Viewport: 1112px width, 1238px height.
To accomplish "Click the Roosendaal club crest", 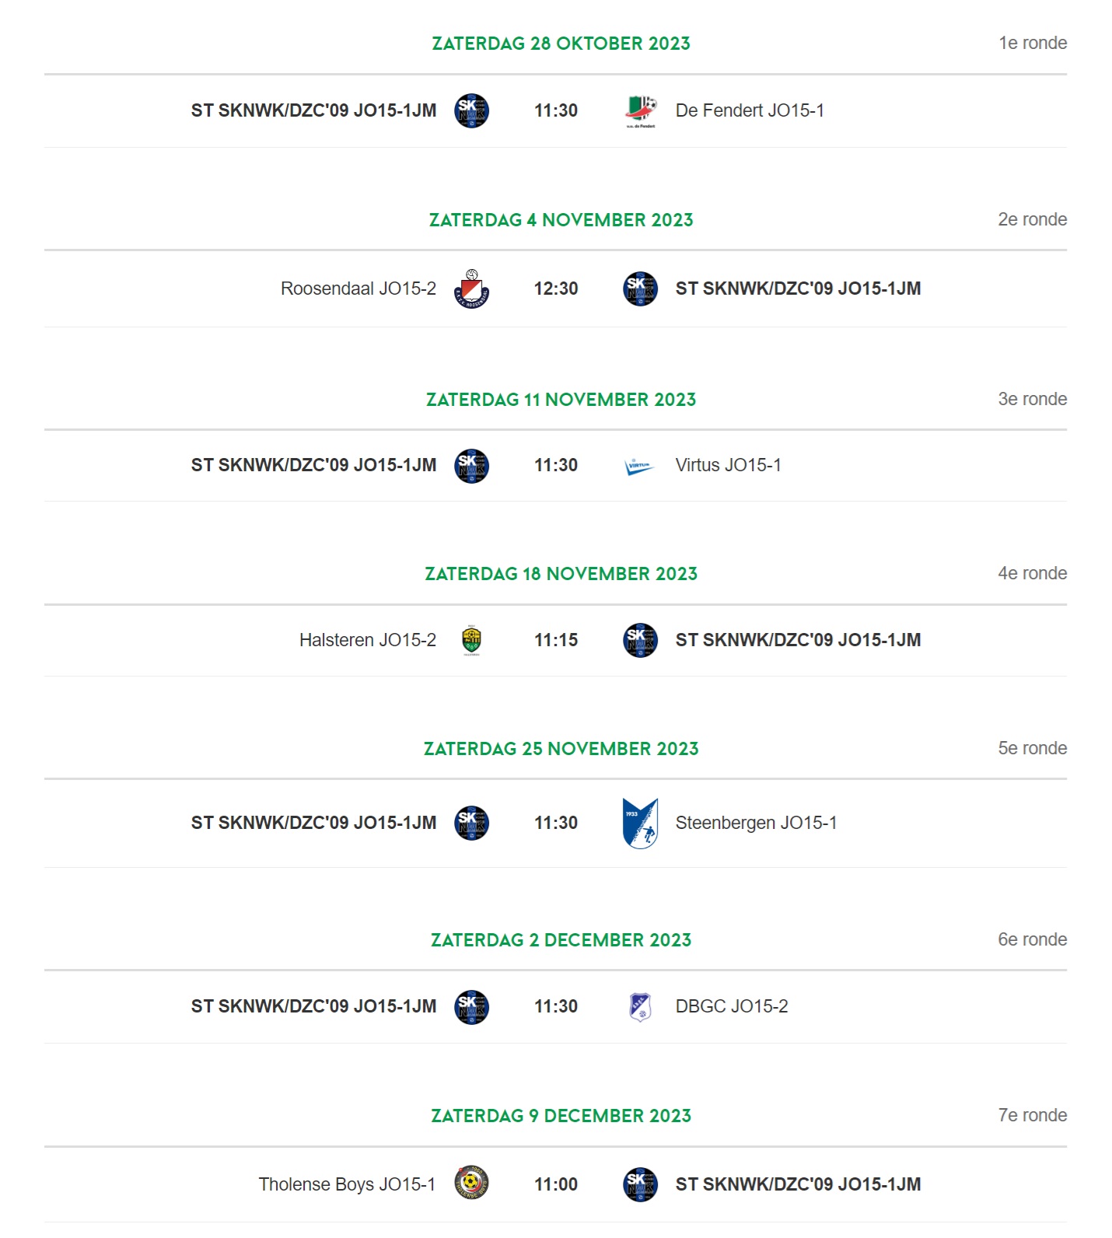I will click(471, 289).
